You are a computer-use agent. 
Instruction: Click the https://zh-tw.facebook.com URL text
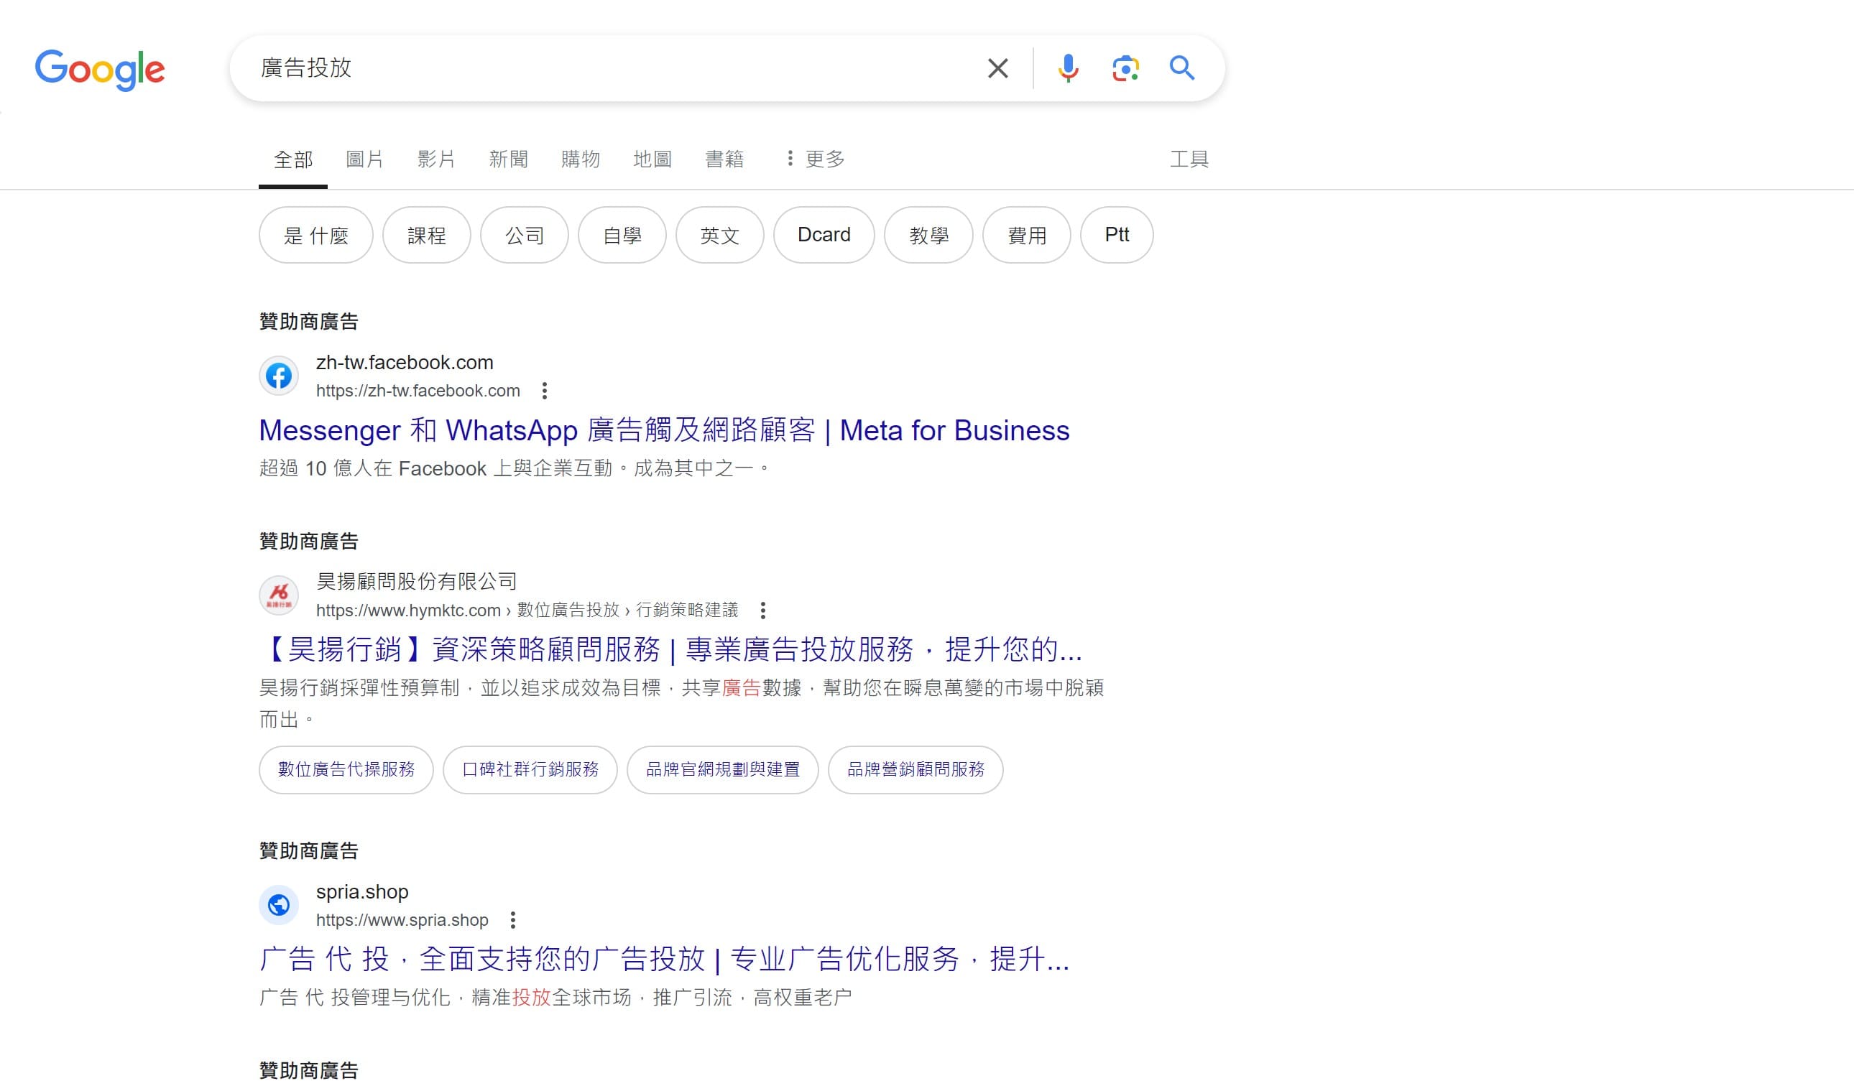click(x=418, y=391)
